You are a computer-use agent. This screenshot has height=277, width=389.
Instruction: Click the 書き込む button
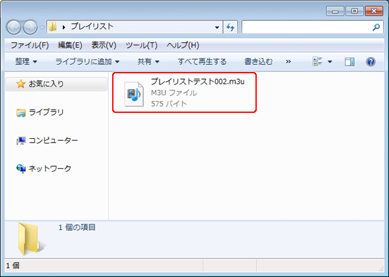(258, 62)
